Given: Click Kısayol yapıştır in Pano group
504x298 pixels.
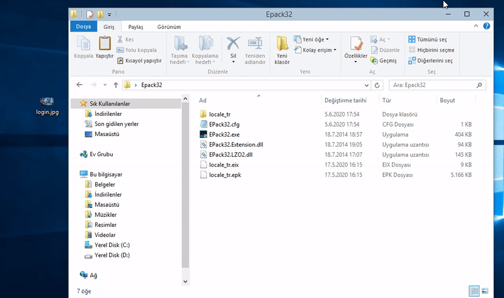Looking at the screenshot, I should [x=139, y=60].
